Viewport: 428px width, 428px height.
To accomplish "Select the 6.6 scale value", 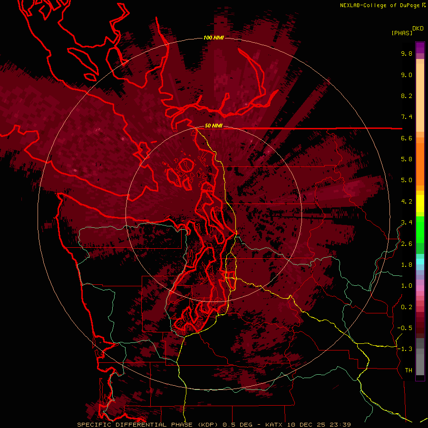I will 407,138.
